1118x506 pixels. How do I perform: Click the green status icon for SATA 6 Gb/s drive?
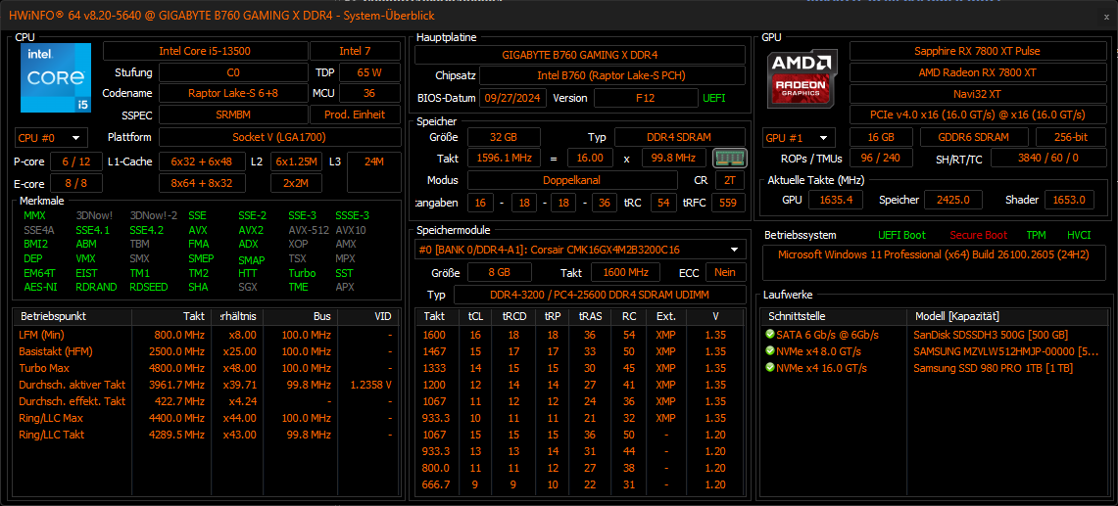[769, 335]
